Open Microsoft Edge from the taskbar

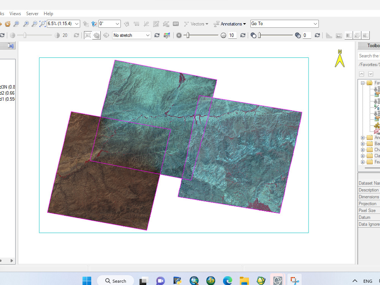coord(227,281)
